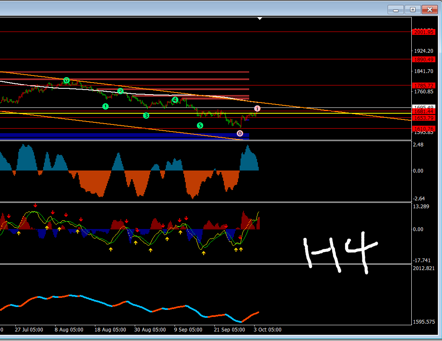Click the 1785.72 red price tag
Viewport: 442px width, 341px height.
(423, 85)
